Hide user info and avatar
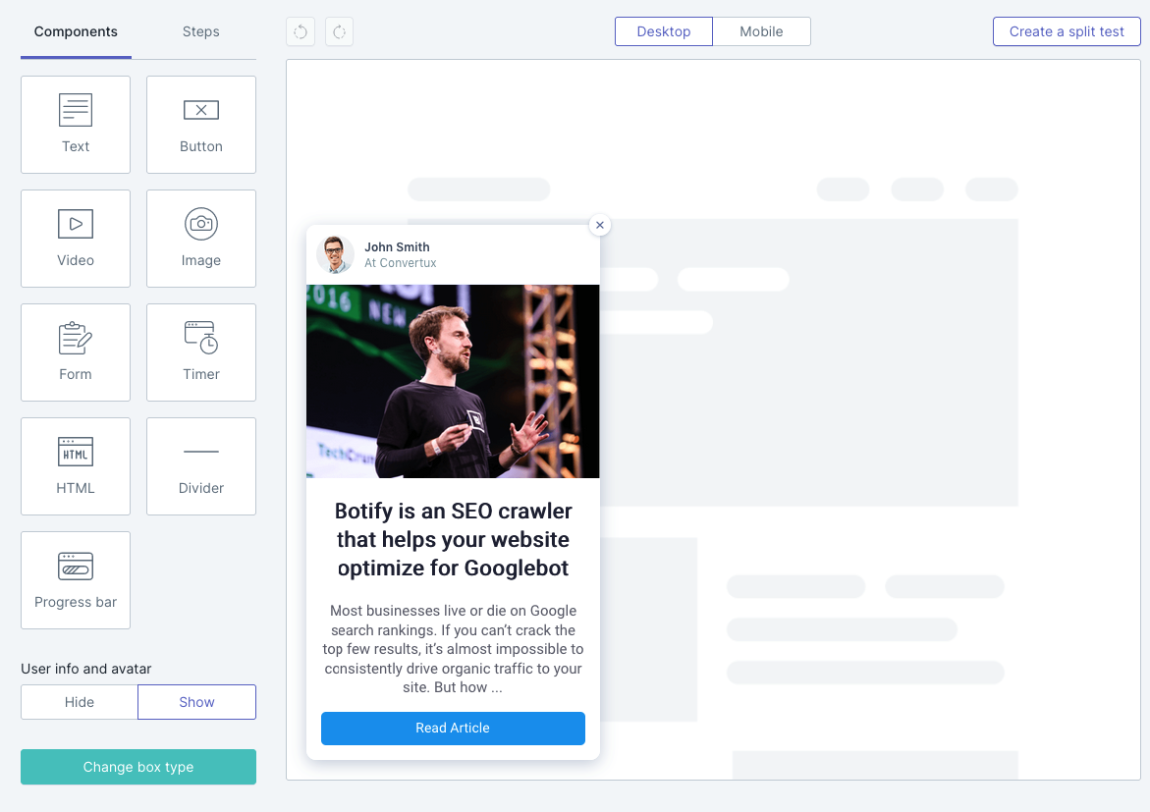The width and height of the screenshot is (1150, 812). tap(80, 702)
